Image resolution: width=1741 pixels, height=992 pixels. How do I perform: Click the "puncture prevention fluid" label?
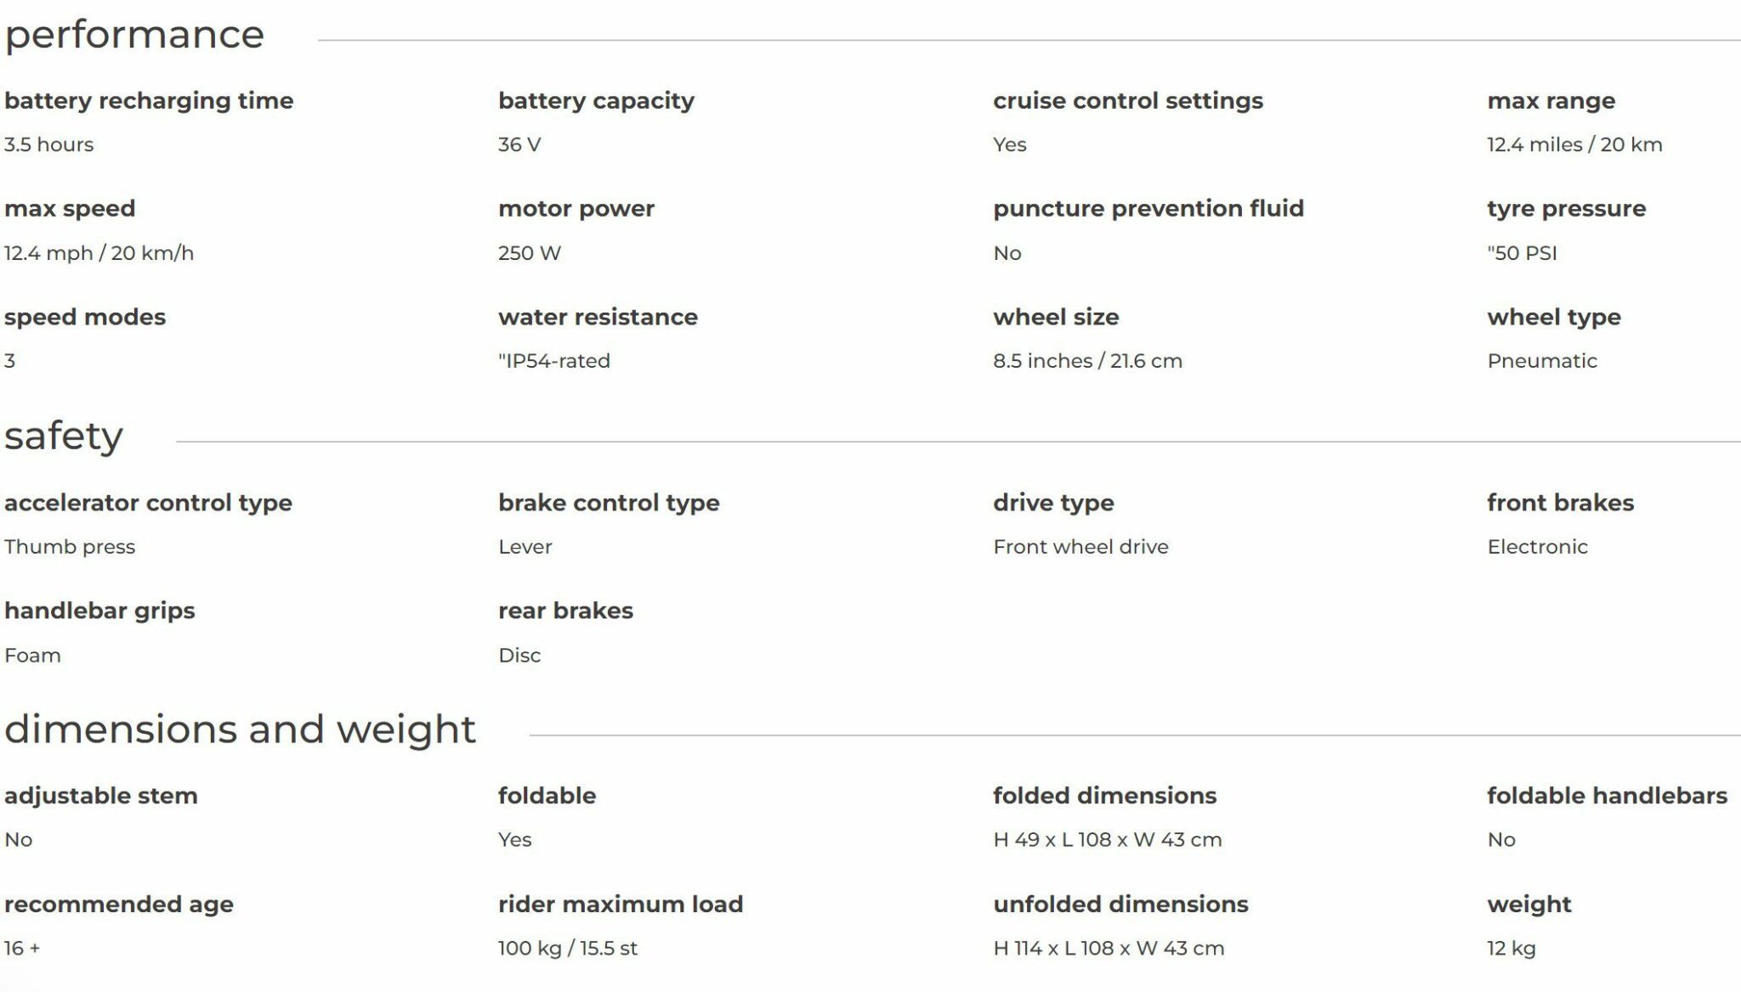click(1148, 209)
